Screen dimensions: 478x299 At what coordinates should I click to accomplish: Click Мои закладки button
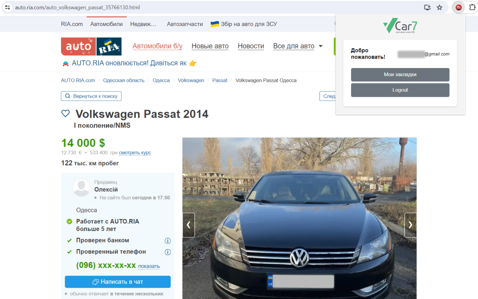[x=400, y=75]
